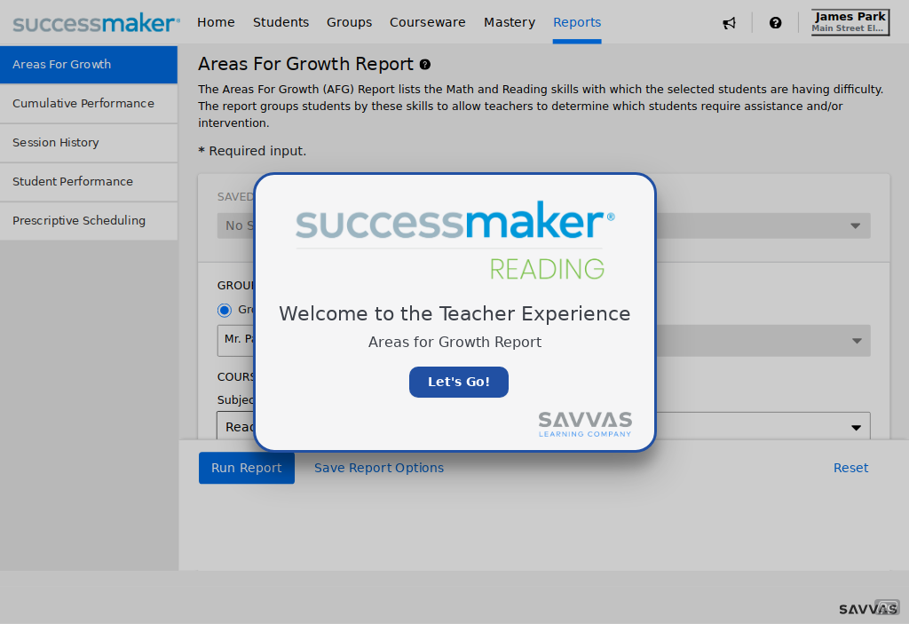The height and width of the screenshot is (624, 909).
Task: Open the James Park user menu
Action: 850,22
